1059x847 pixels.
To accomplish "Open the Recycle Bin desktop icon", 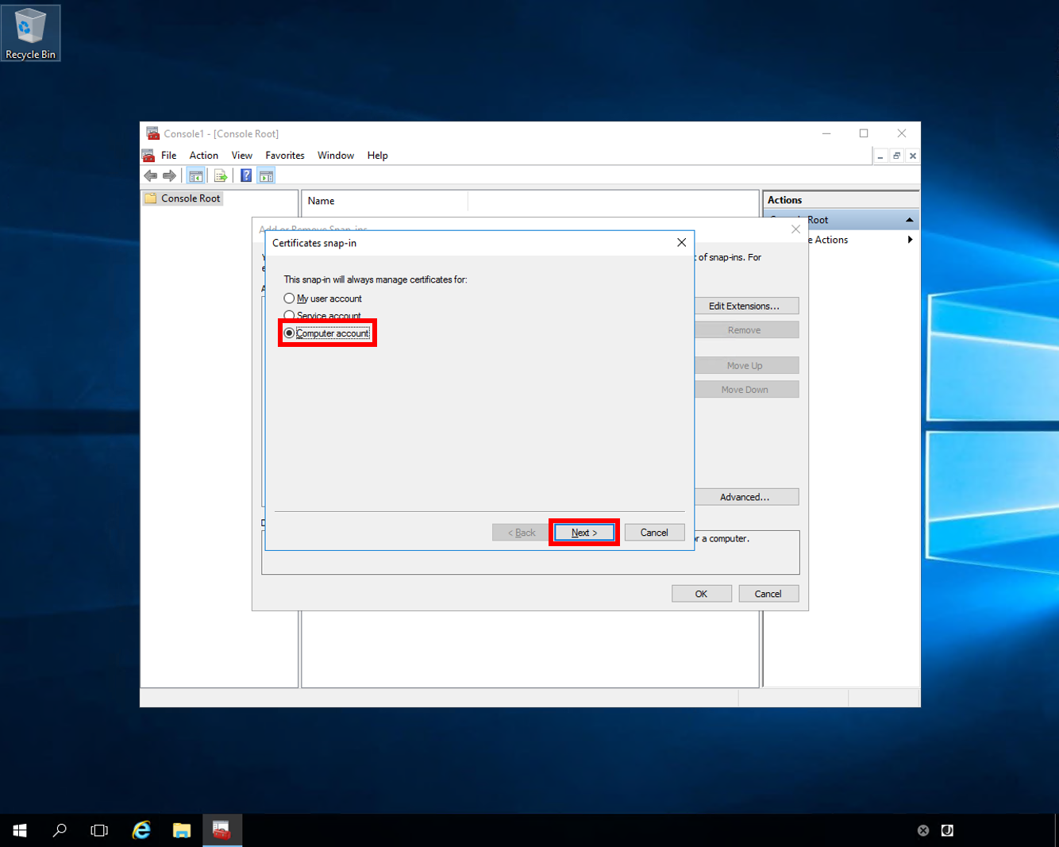I will click(x=30, y=33).
